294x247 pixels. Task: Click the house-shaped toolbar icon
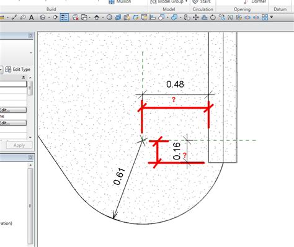coord(97,17)
